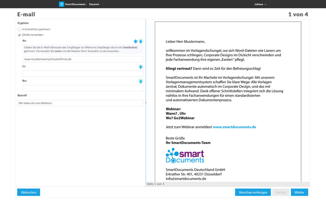
Task: Select 'Direkt versenden' radio option
Action: click(x=19, y=35)
